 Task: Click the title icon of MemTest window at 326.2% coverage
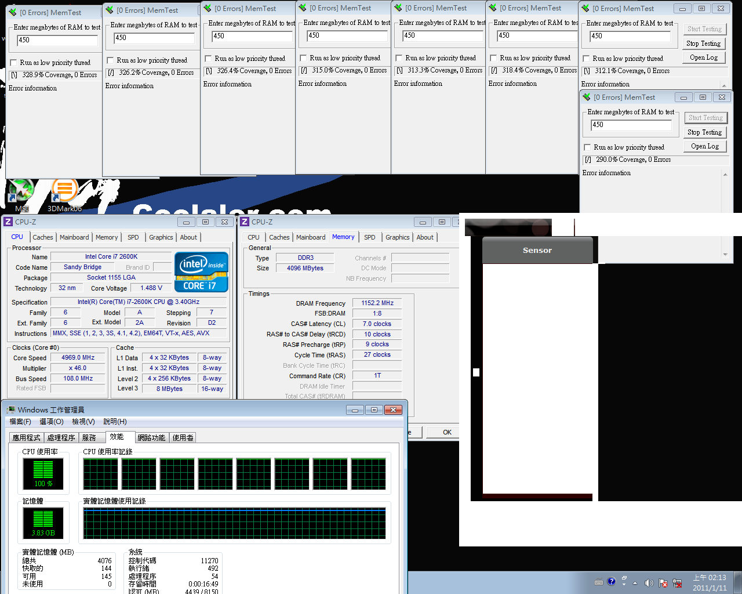click(x=109, y=10)
